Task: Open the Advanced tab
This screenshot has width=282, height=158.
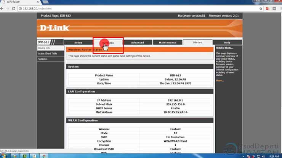Action: (x=138, y=43)
